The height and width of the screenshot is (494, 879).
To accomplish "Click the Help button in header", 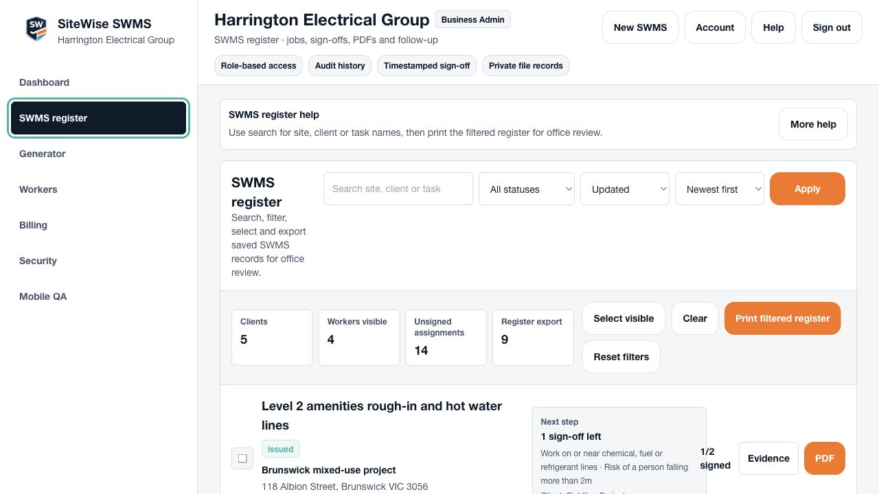I will (x=773, y=27).
